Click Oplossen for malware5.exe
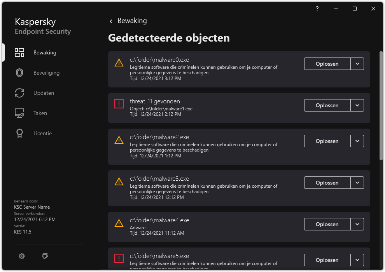The height and width of the screenshot is (272, 385). click(327, 260)
